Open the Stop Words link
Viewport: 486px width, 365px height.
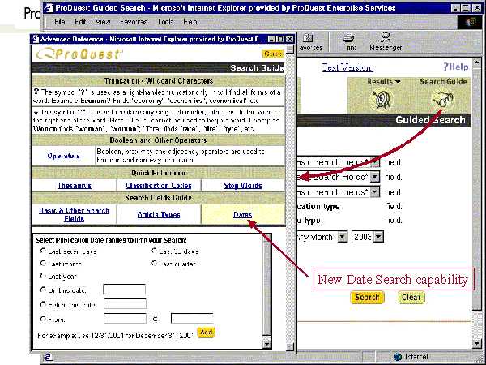243,185
